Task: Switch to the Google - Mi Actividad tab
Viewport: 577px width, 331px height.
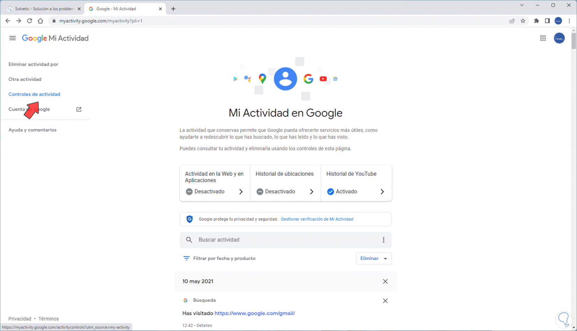Action: click(125, 9)
